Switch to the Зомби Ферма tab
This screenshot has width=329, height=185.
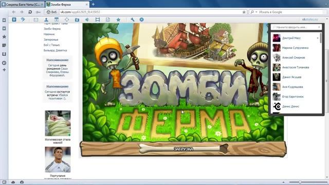(x=67, y=5)
